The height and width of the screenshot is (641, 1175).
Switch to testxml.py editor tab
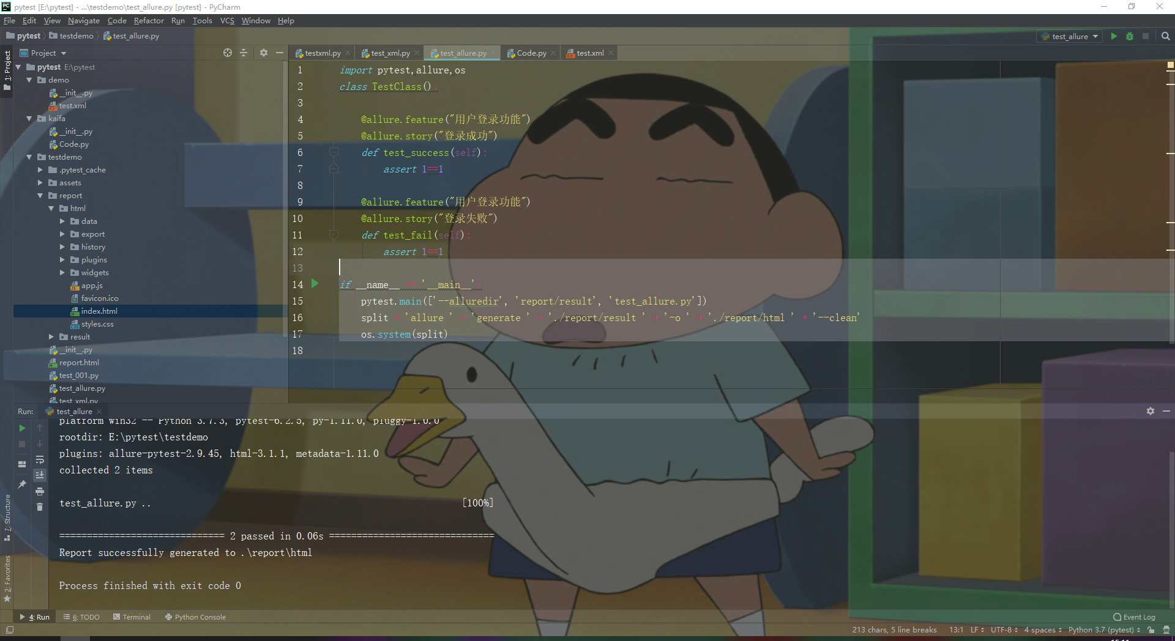[x=323, y=53]
